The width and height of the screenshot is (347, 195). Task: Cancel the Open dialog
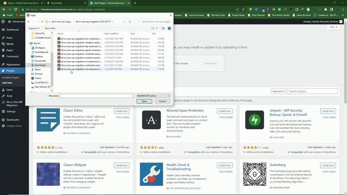point(163,101)
